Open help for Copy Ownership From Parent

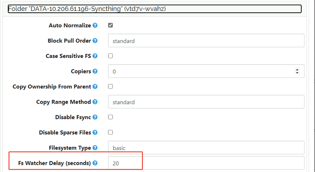click(95, 87)
